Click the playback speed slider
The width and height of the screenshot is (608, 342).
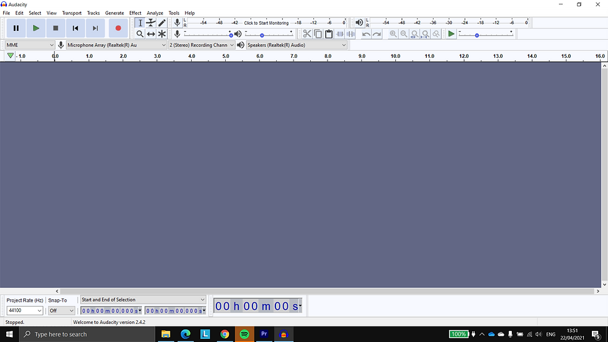coord(485,35)
